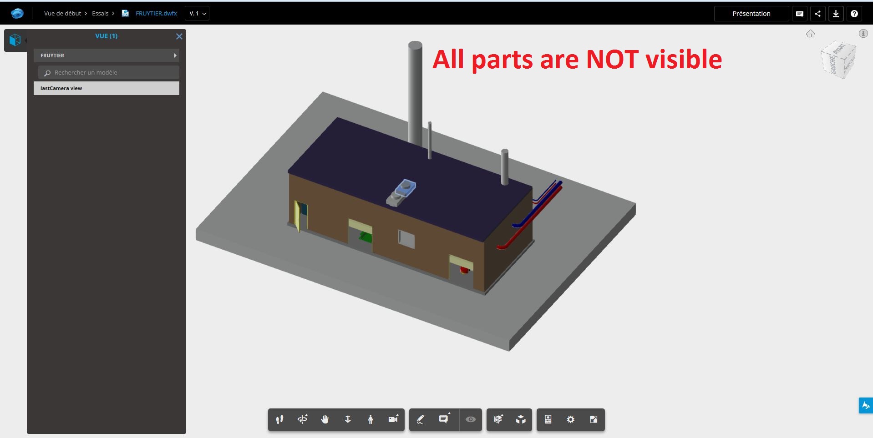This screenshot has height=438, width=873.
Task: Open the 'Essais' folder breadcrumb
Action: click(x=100, y=13)
